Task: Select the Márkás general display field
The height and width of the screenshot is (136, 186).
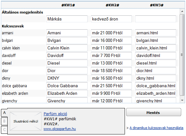Action: tap(67, 19)
